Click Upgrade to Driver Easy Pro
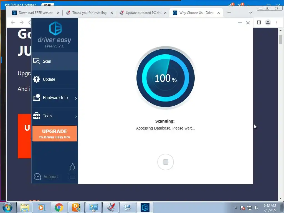The width and height of the screenshot is (284, 213). click(x=55, y=133)
